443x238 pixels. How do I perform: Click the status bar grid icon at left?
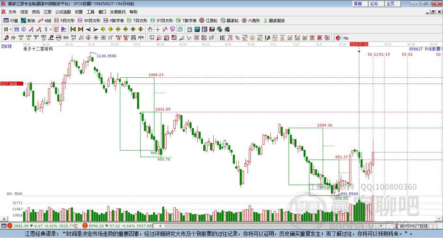(x=3, y=226)
